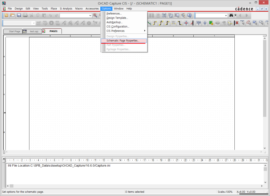
Task: Click the binoculars Find icon
Action: coord(231,15)
